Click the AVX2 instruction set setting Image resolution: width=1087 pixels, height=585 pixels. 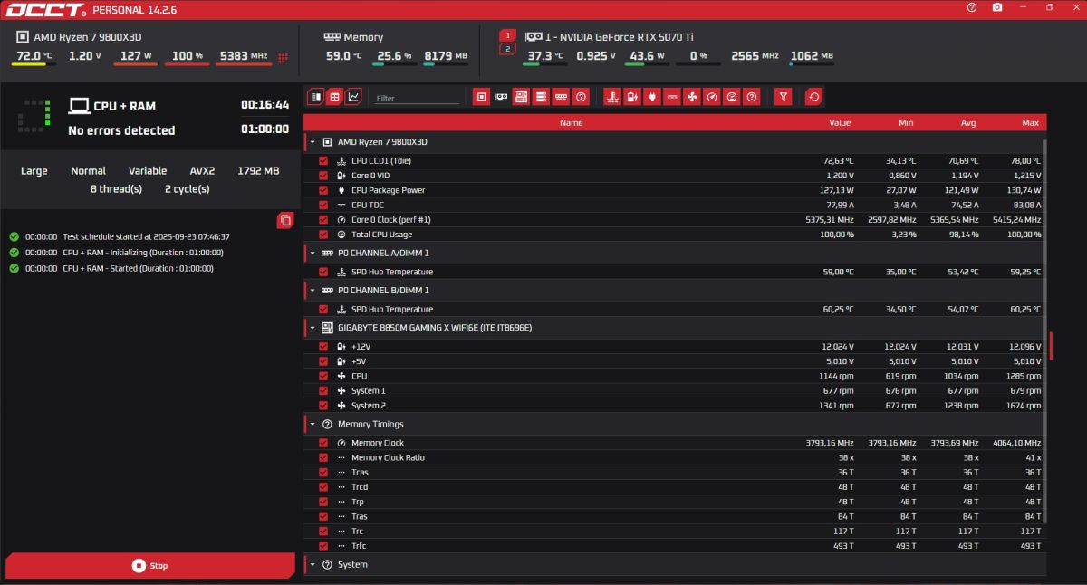tap(202, 170)
